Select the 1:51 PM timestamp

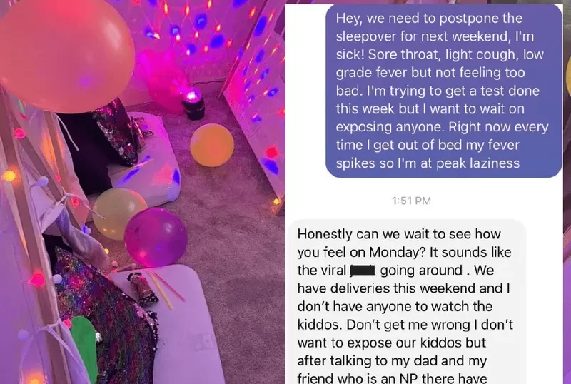pyautogui.click(x=412, y=201)
